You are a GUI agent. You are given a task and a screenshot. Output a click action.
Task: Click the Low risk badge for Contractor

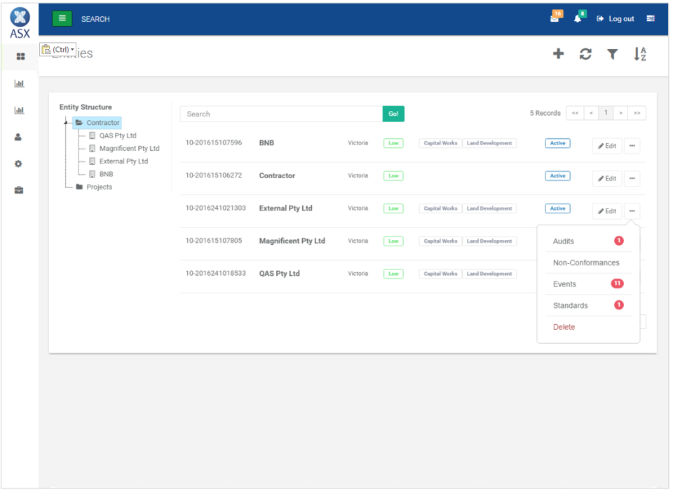pos(393,175)
